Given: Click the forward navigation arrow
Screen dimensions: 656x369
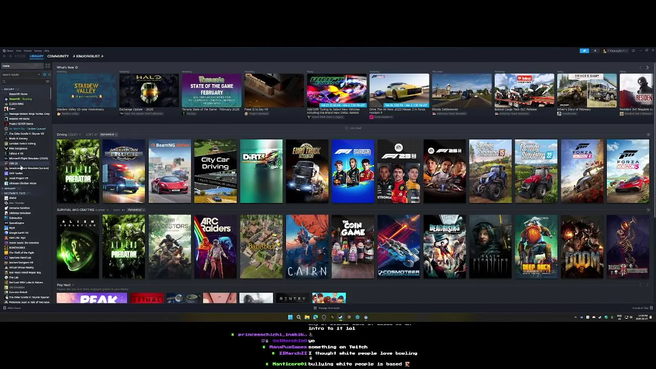Looking at the screenshot, I should click(10, 56).
